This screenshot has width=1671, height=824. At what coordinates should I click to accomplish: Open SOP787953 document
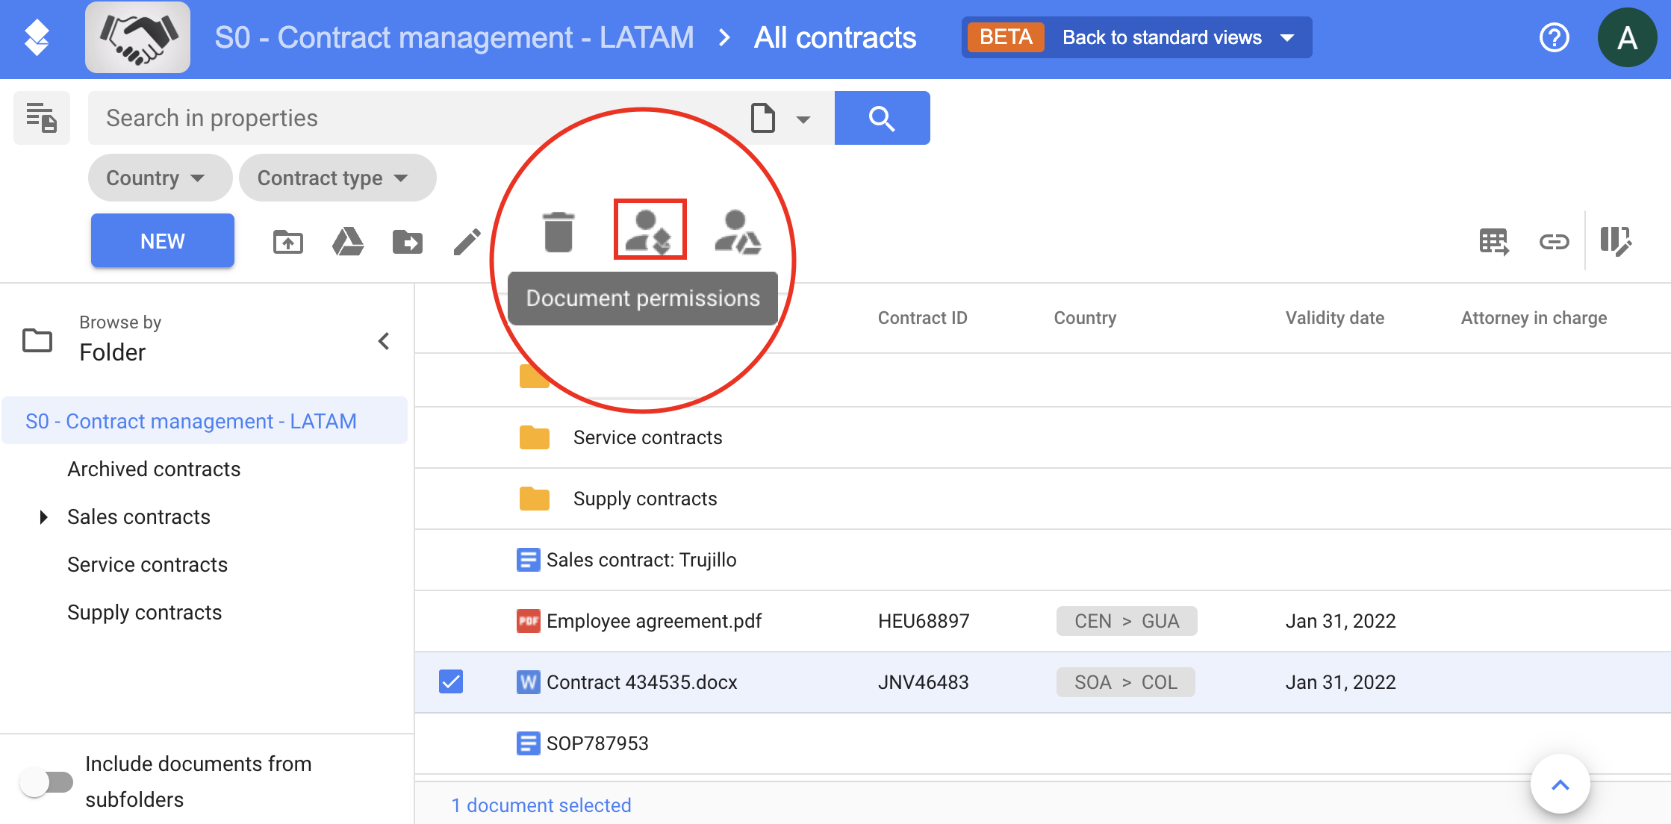pyautogui.click(x=597, y=743)
